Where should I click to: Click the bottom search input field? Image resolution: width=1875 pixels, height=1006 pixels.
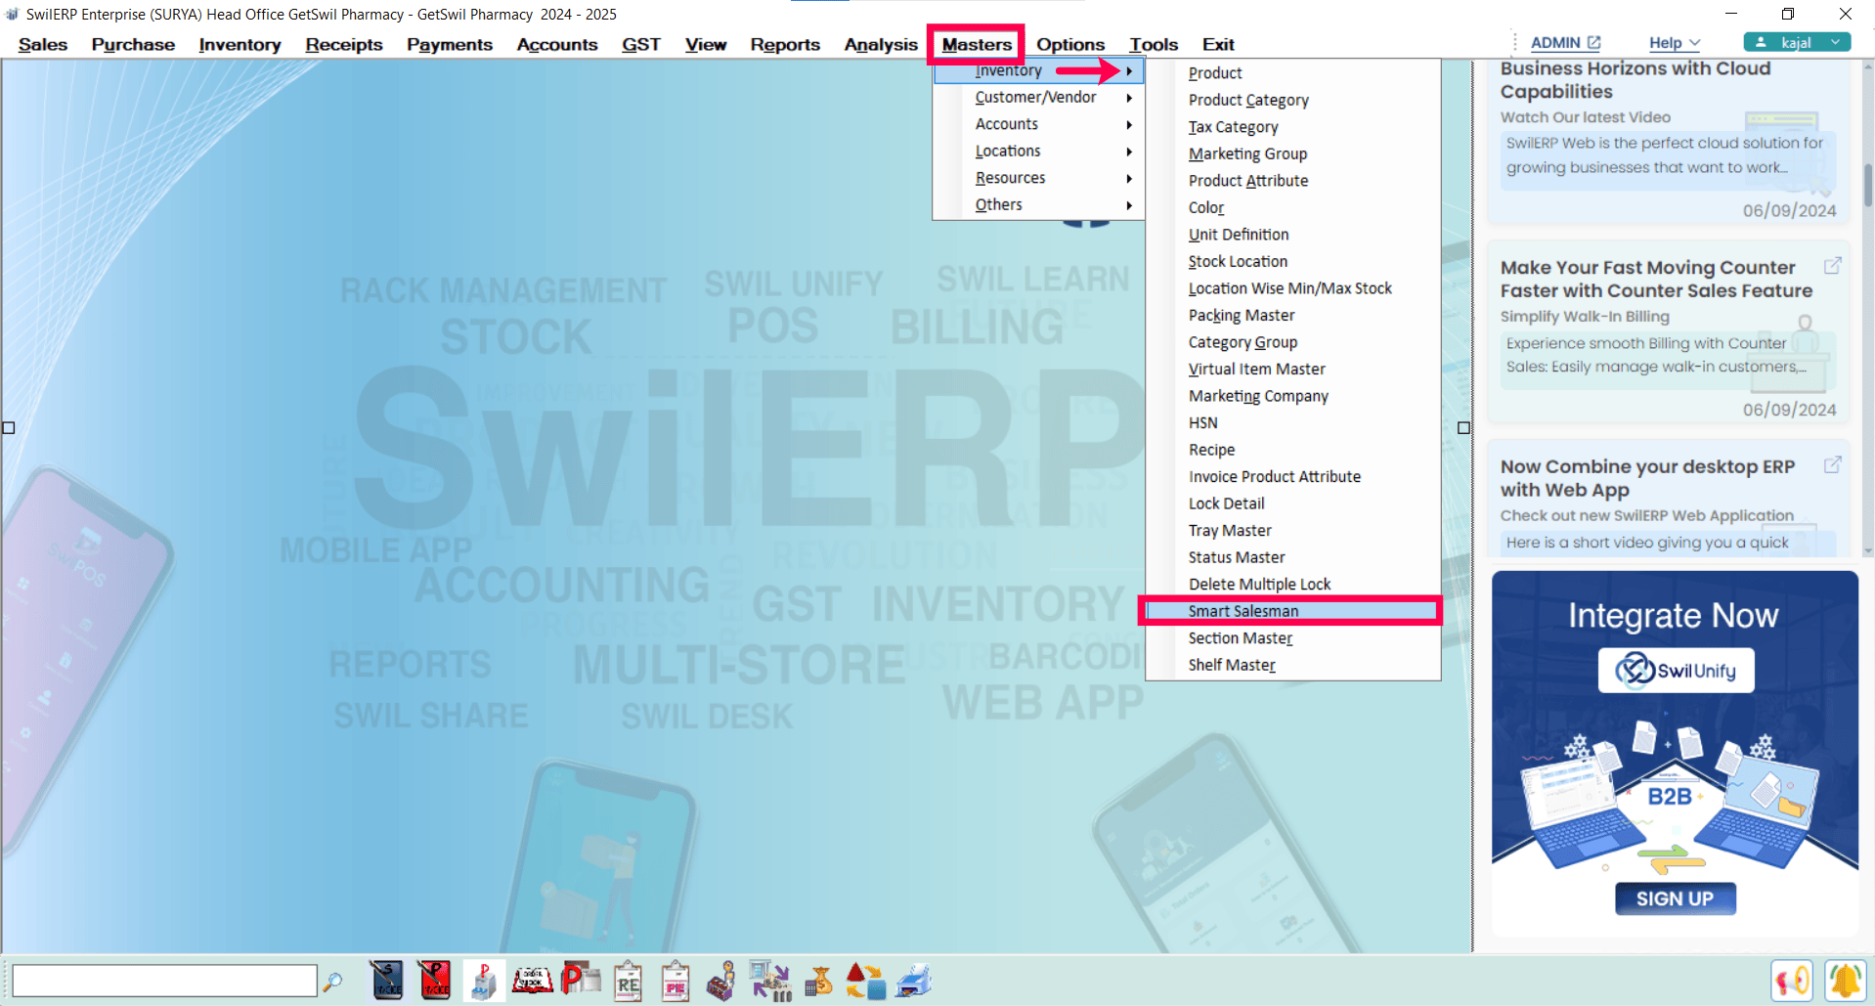164,980
